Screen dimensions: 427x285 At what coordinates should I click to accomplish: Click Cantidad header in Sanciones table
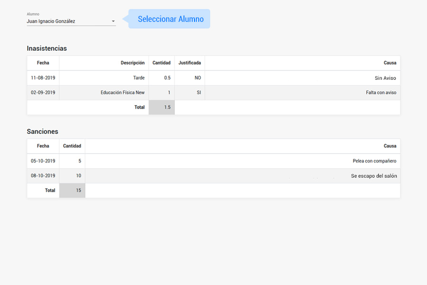(72, 146)
